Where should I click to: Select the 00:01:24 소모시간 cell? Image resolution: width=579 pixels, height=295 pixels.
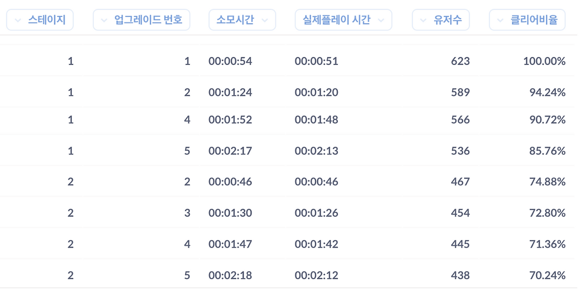(x=230, y=92)
